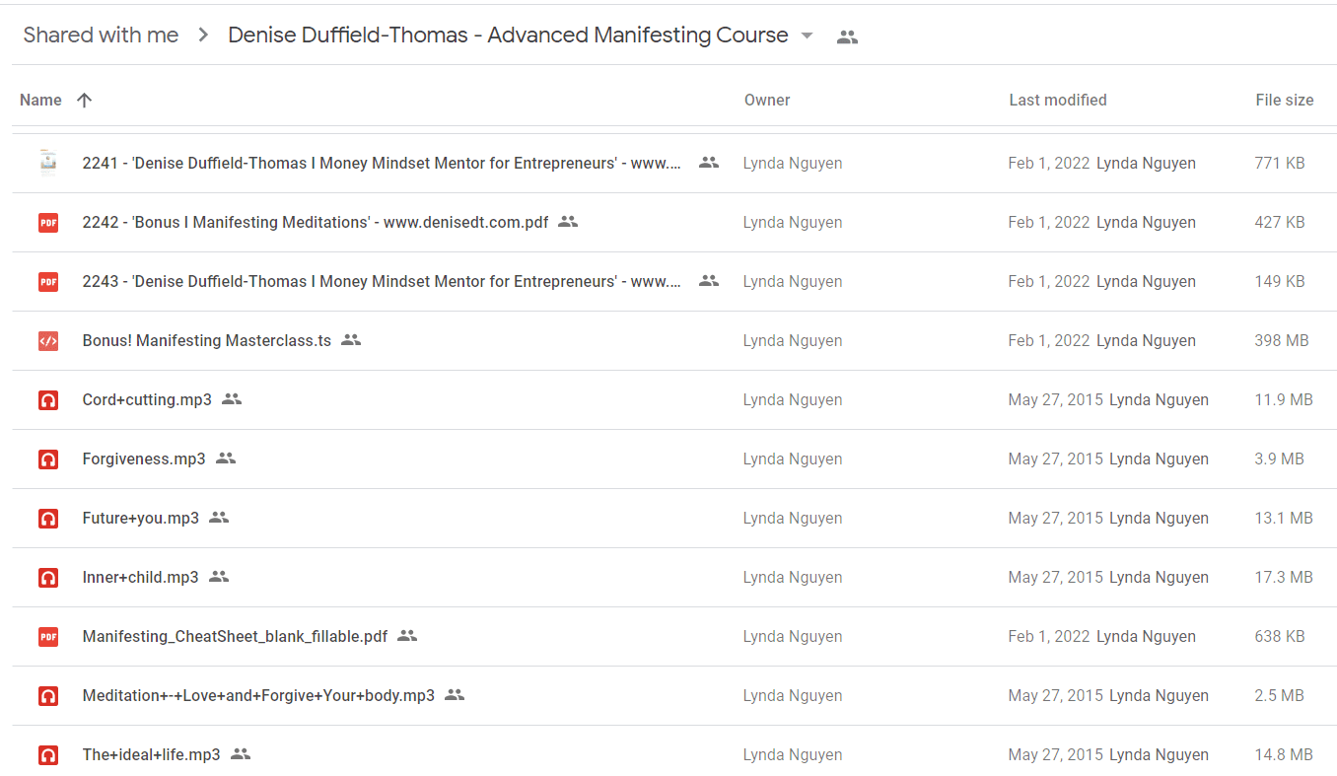Viewport: 1337px width, 776px height.
Task: Select the Future+you.mp3 file name
Action: (x=141, y=518)
